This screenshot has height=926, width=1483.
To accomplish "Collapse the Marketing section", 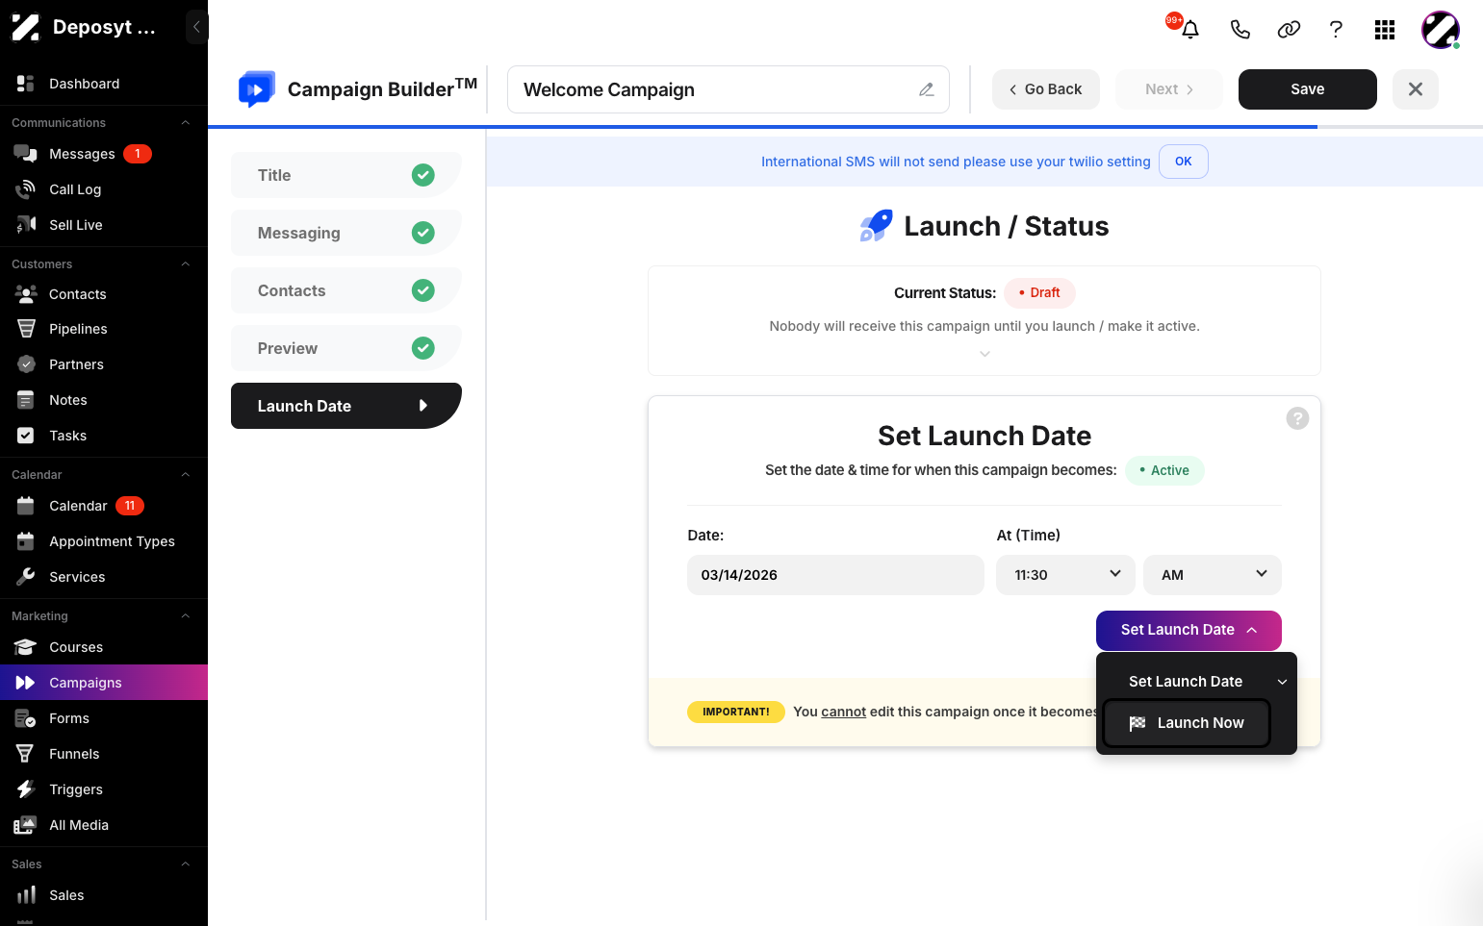I will (186, 616).
